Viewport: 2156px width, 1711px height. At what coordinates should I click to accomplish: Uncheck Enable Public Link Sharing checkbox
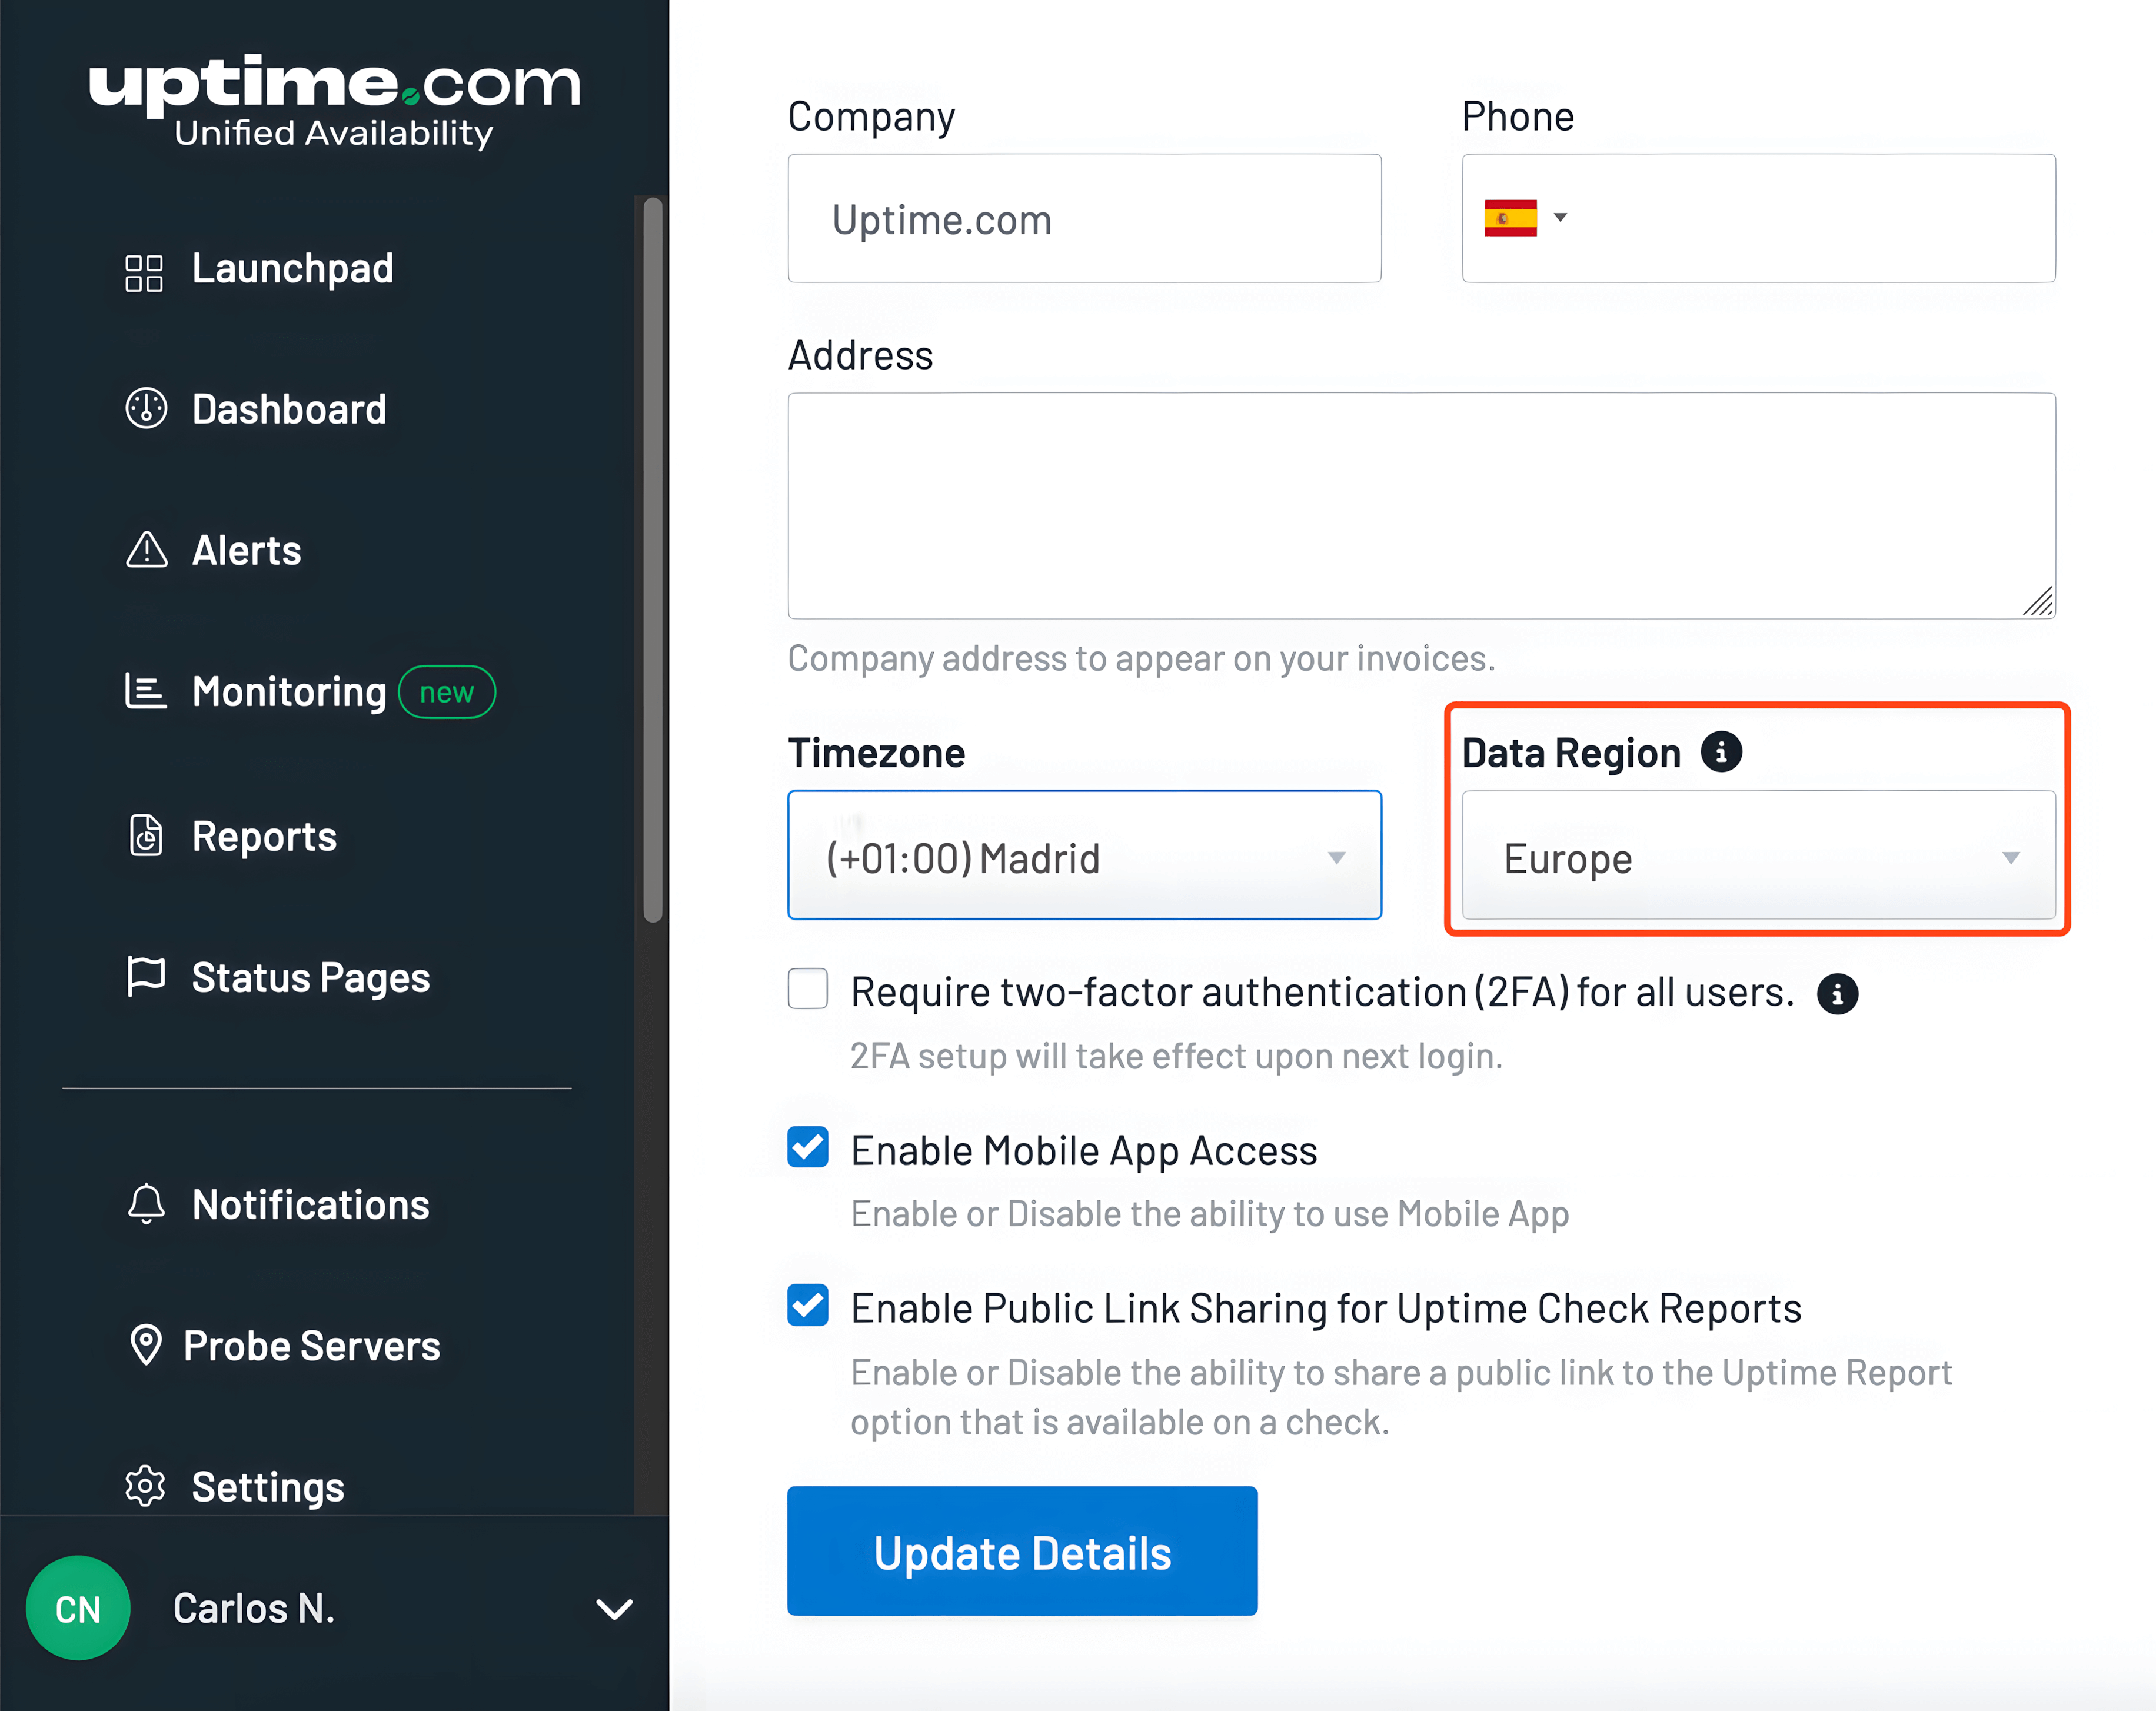tap(808, 1305)
